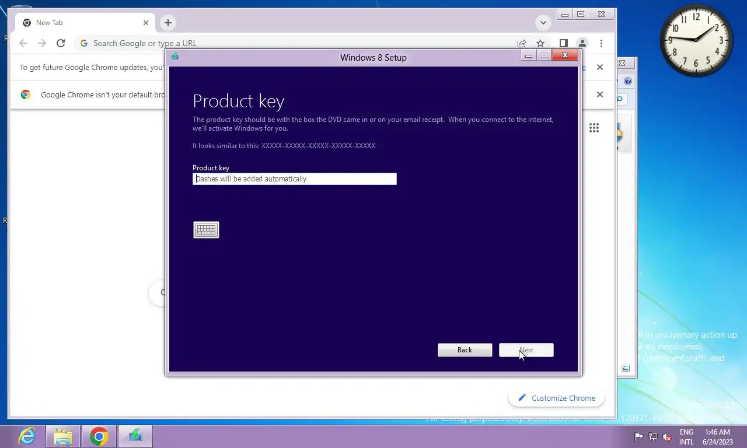The width and height of the screenshot is (747, 448).
Task: Open Chrome tab search dropdown arrow
Action: point(543,23)
